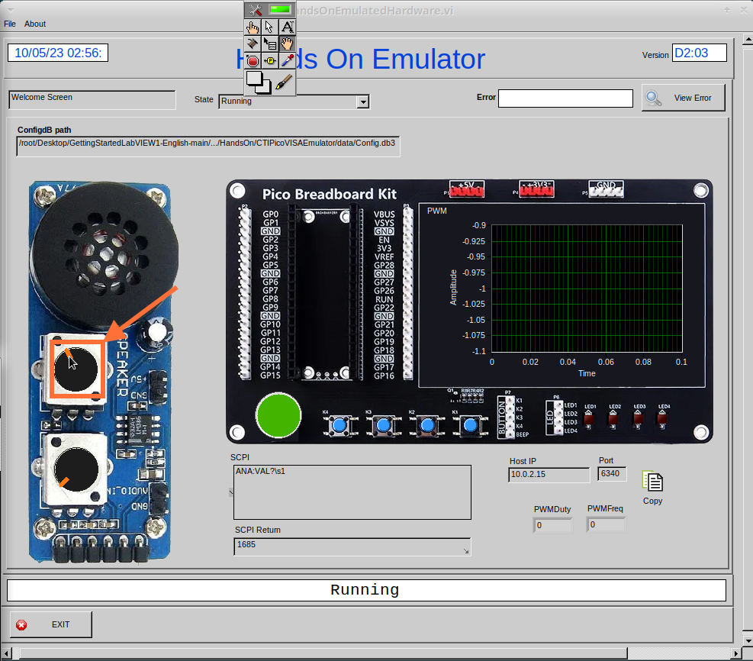Expand the State dropdown arrow
The height and width of the screenshot is (661, 753).
pyautogui.click(x=363, y=102)
